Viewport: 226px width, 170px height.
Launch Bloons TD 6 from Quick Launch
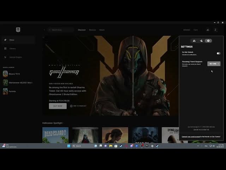click(11, 74)
